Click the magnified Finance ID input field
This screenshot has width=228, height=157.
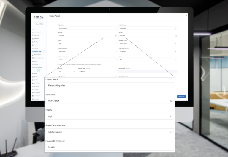(x=109, y=147)
